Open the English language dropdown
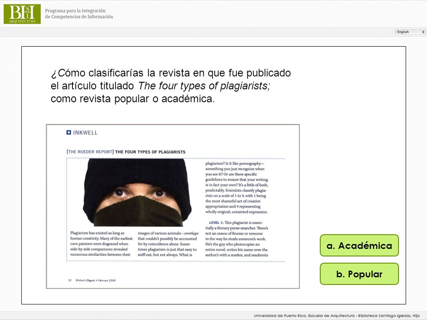This screenshot has width=427, height=320. click(x=410, y=32)
